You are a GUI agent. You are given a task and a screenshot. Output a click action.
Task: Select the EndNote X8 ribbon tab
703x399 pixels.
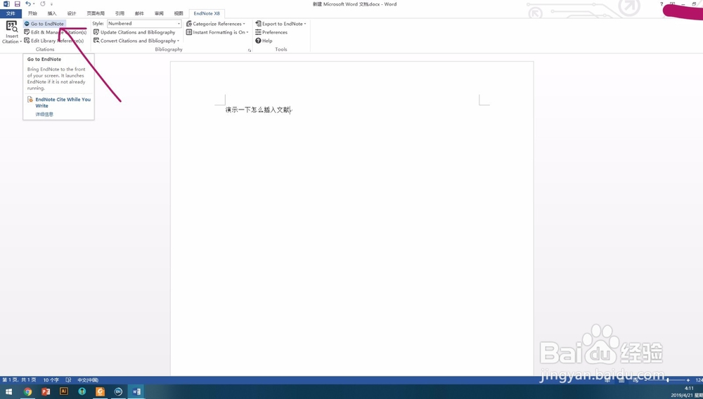pos(207,13)
